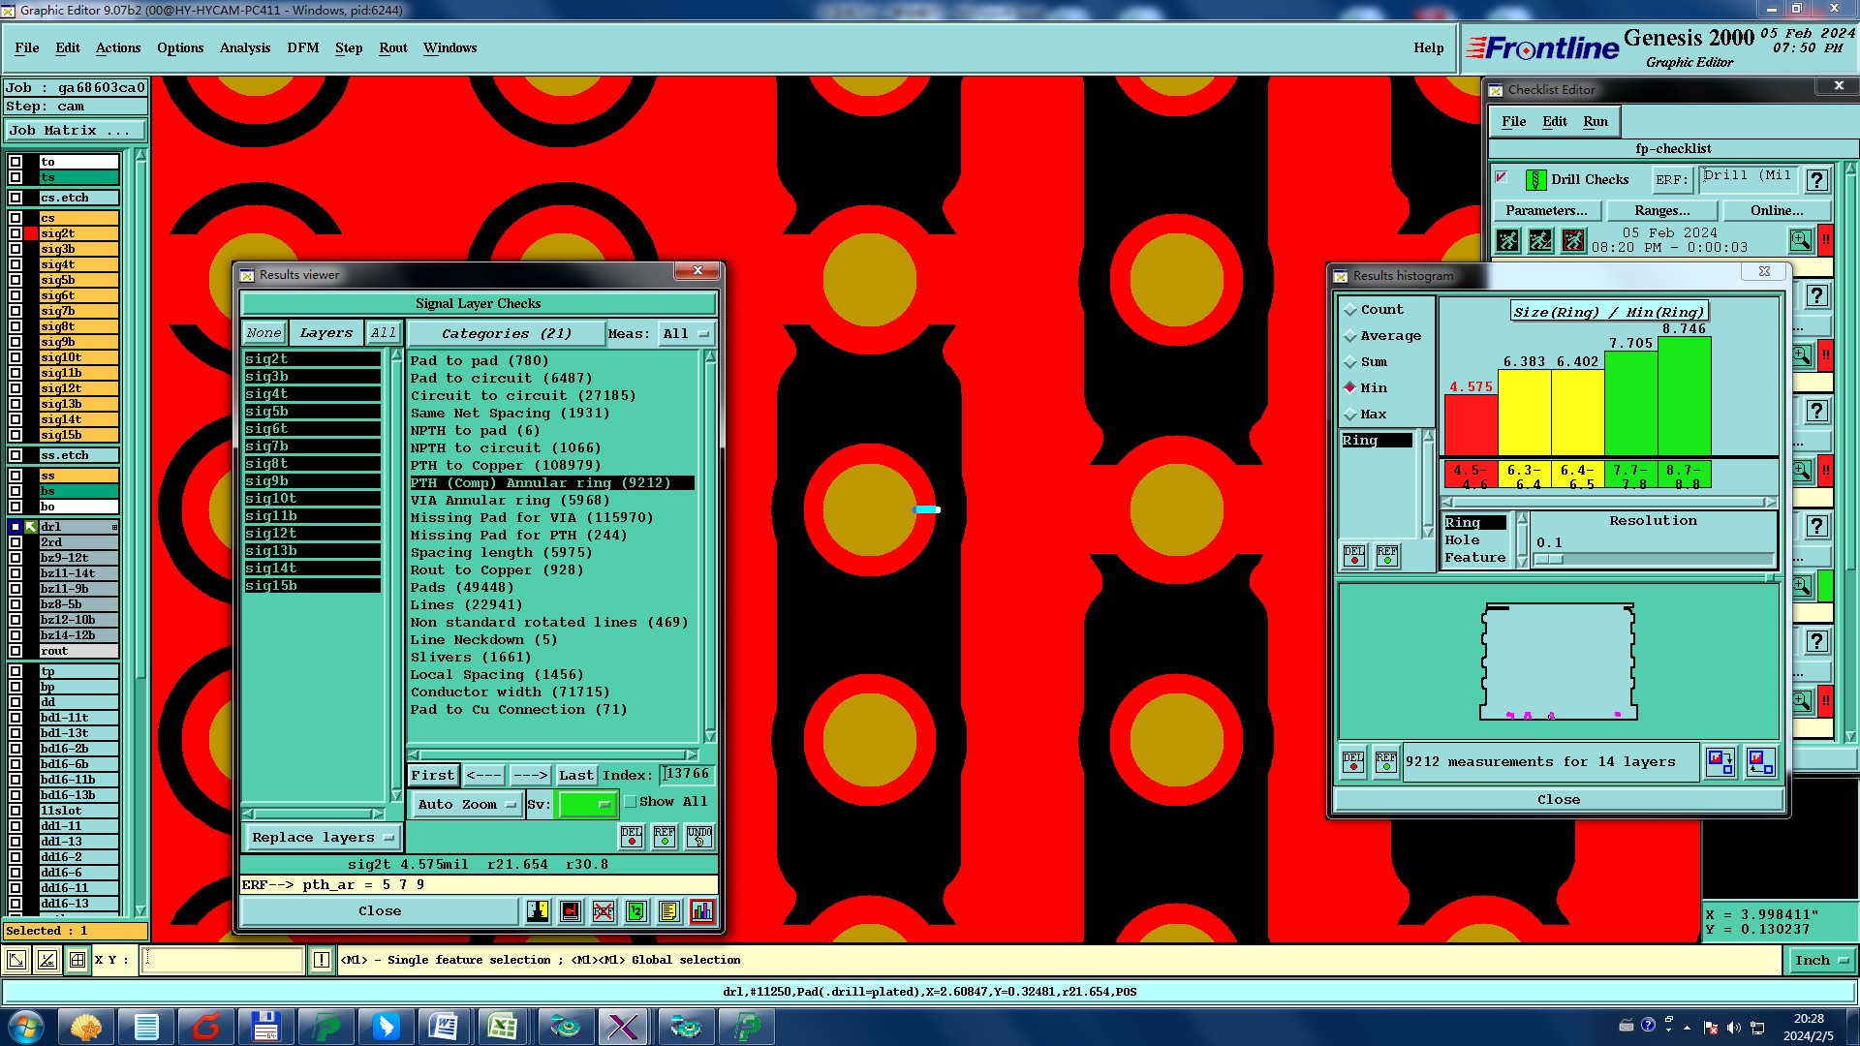Open the Meas All dropdown
Screen dimensions: 1860x1046
(x=686, y=333)
